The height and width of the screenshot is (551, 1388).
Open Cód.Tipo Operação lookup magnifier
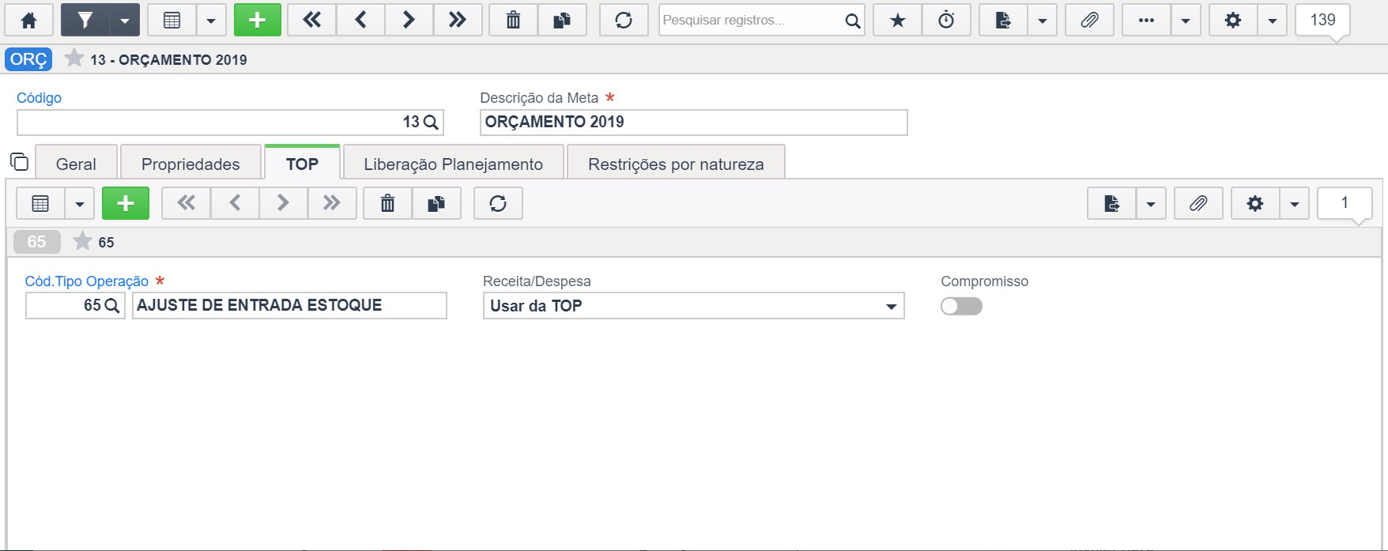click(x=112, y=306)
